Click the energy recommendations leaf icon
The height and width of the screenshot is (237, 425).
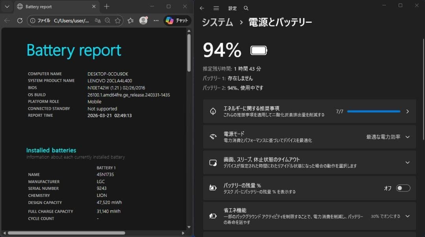[x=213, y=111]
